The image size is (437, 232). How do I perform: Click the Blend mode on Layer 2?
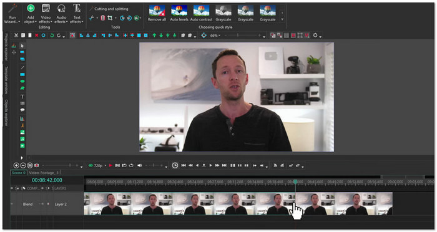[27, 204]
